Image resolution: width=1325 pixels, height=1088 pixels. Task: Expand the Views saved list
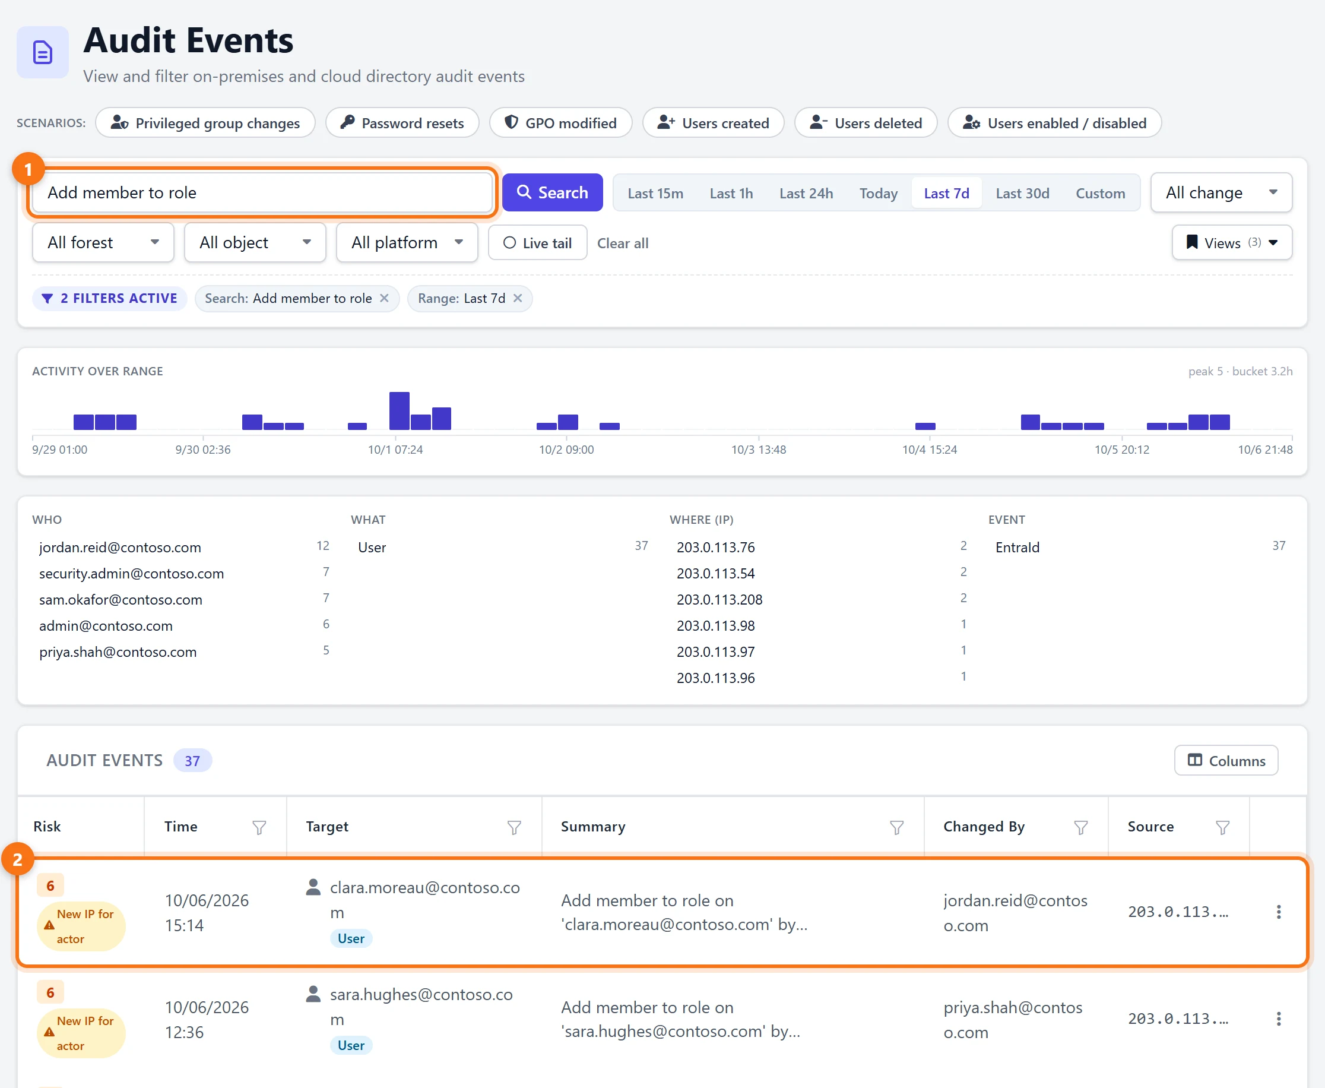point(1232,242)
